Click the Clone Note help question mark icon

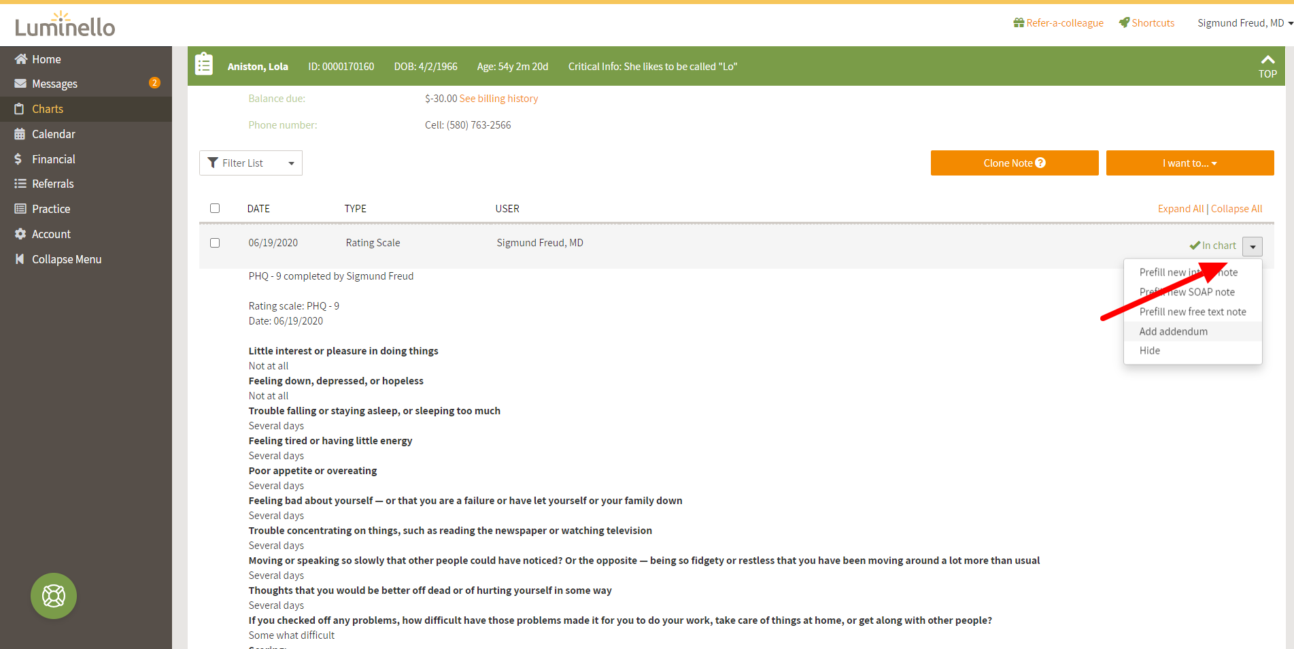pyautogui.click(x=1040, y=163)
